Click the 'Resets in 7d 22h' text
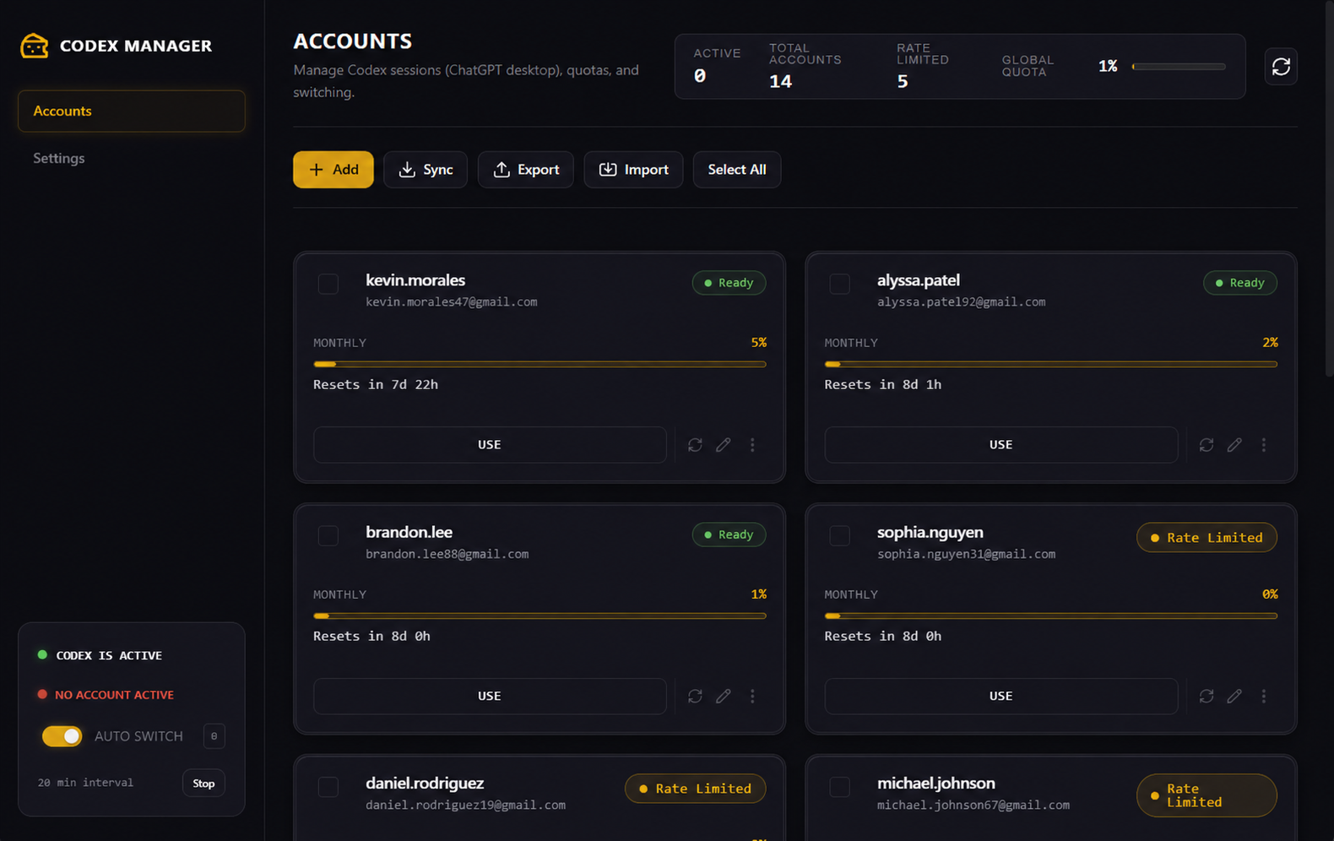The image size is (1334, 841). click(376, 385)
